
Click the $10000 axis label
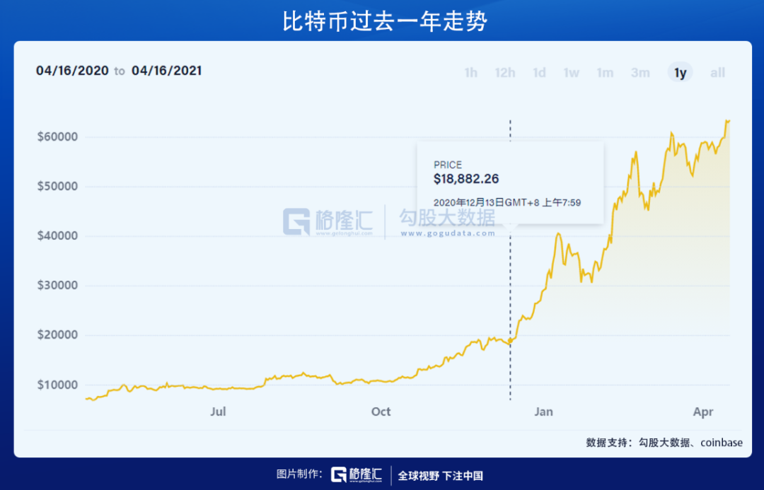click(x=57, y=385)
